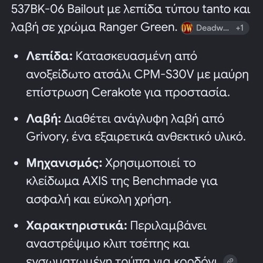Click the text 537BK-06 Bailout
Screen dimensions: 263x263
point(57,9)
